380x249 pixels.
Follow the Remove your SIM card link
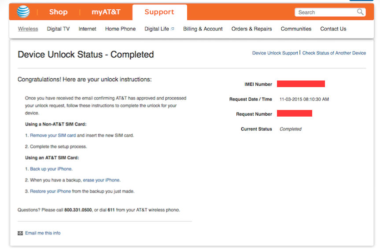[53, 135]
